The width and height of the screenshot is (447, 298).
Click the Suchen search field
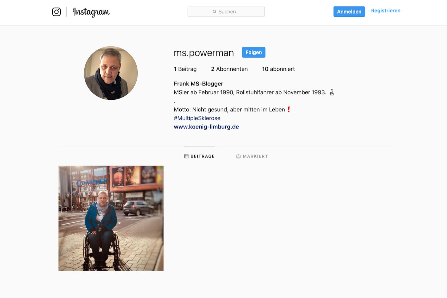(226, 12)
